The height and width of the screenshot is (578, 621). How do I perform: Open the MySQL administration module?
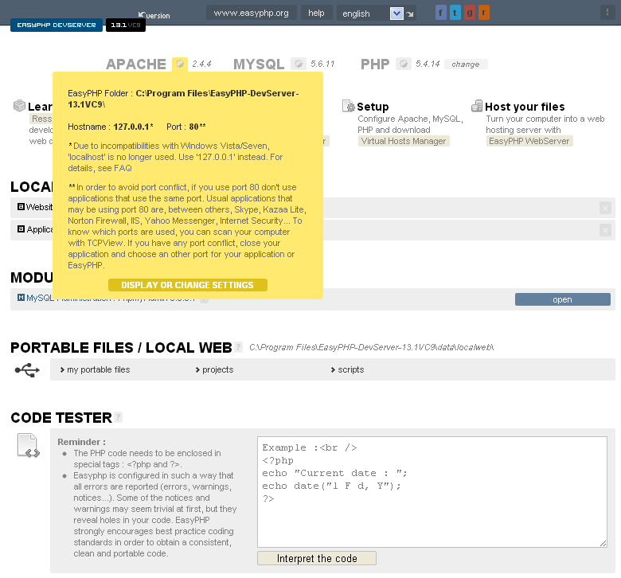562,299
